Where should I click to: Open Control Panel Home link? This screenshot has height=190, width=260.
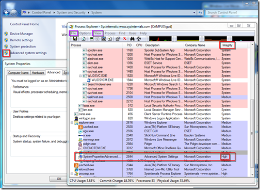pyautogui.click(x=24, y=24)
